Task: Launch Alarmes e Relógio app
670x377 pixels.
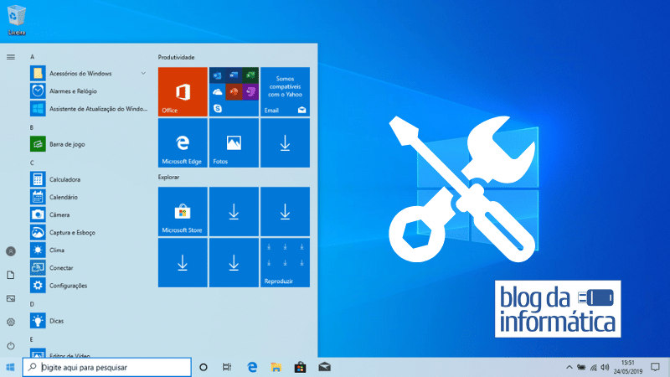Action: pos(89,91)
